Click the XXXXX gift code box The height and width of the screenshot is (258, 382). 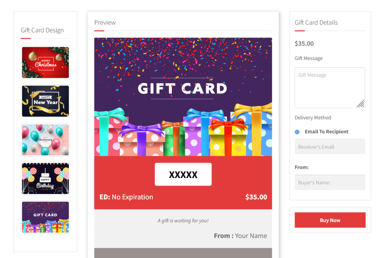click(183, 174)
